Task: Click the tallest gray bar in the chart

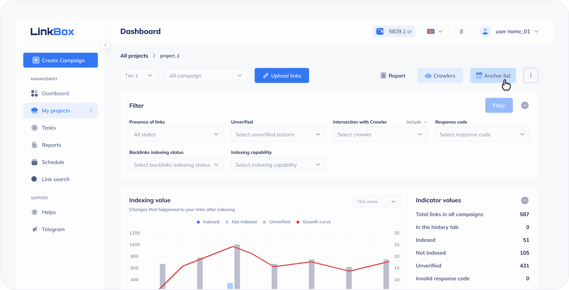Action: [237, 266]
